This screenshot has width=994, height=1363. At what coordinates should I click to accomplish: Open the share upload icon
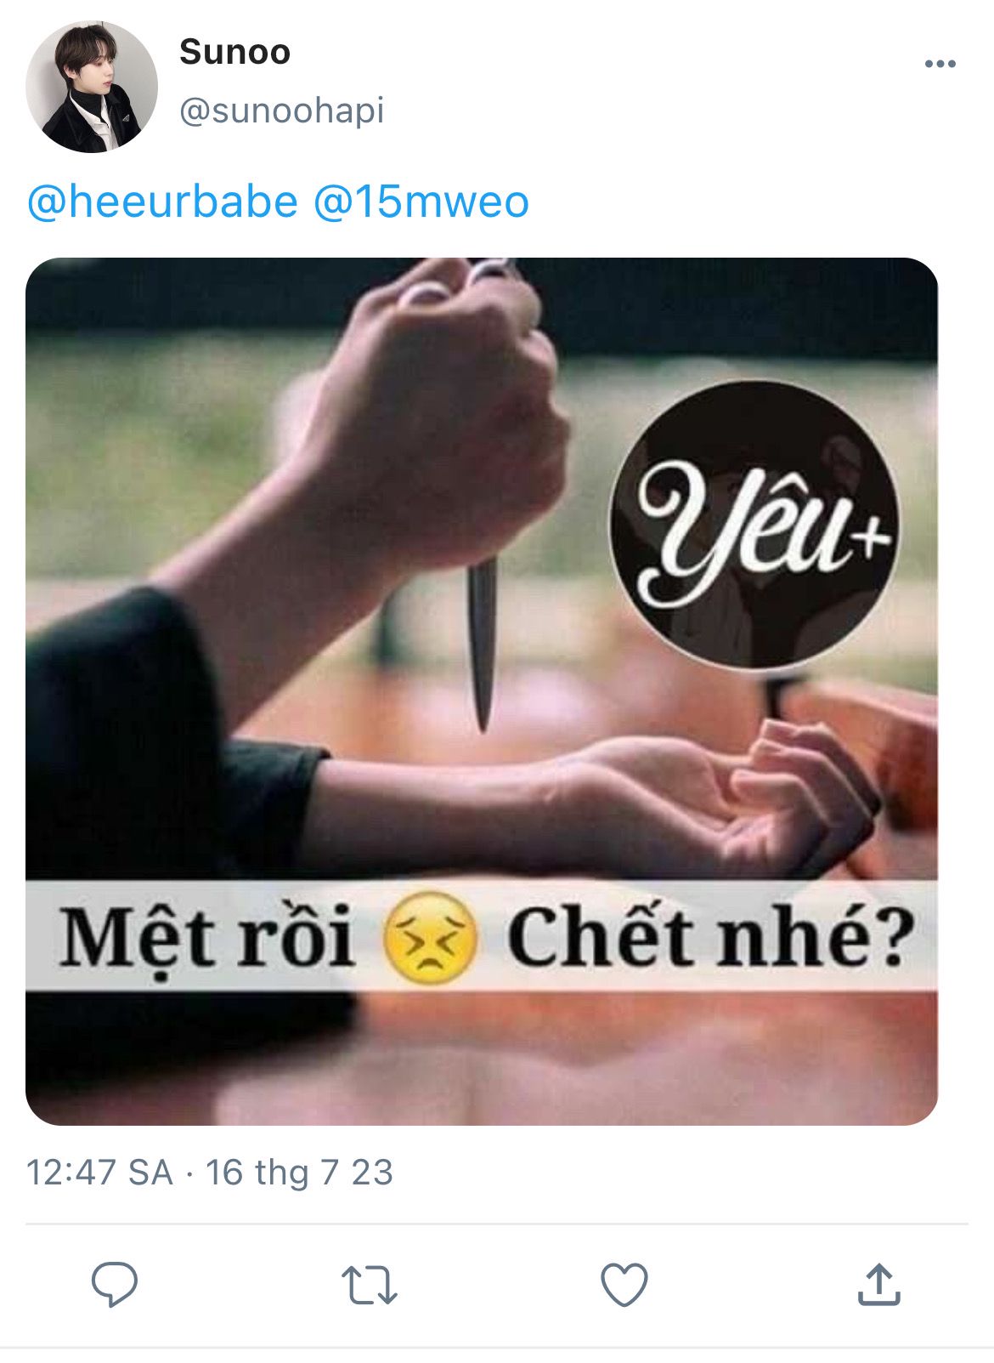(878, 1284)
